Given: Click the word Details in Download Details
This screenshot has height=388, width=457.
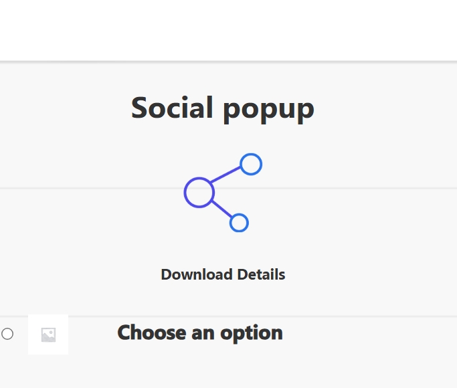Looking at the screenshot, I should coord(261,275).
